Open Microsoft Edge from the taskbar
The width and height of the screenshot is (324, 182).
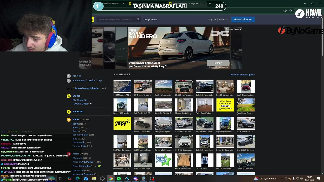click(77, 179)
